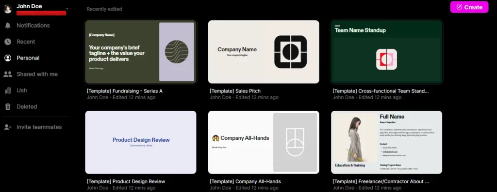Click "[Template] Freelancer/Contractor About" title
The width and height of the screenshot is (497, 192).
tap(381, 181)
